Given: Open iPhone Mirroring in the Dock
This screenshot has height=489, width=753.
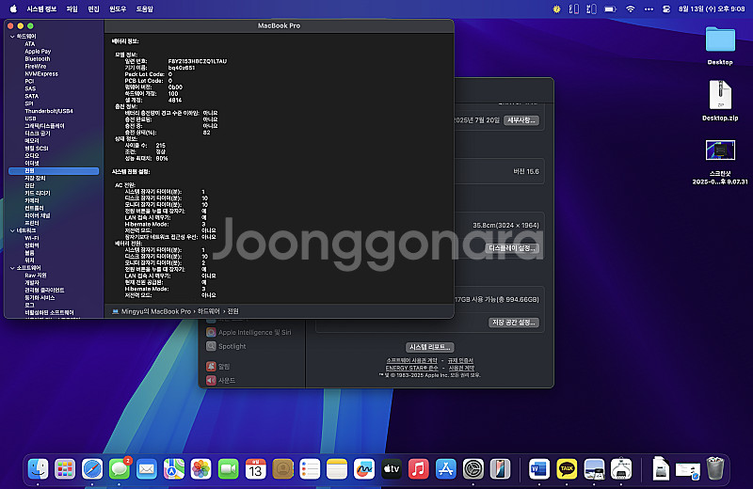Looking at the screenshot, I should (500, 469).
